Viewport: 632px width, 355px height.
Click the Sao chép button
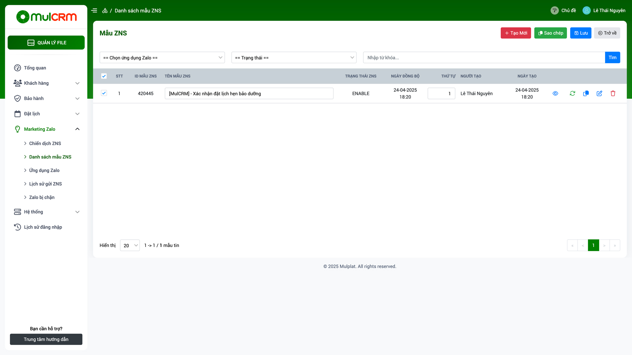pyautogui.click(x=550, y=33)
